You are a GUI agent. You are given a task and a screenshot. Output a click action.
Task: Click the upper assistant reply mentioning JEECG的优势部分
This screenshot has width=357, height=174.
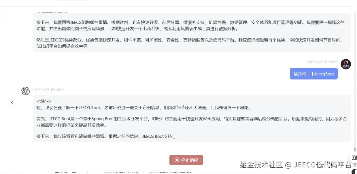[192, 32]
